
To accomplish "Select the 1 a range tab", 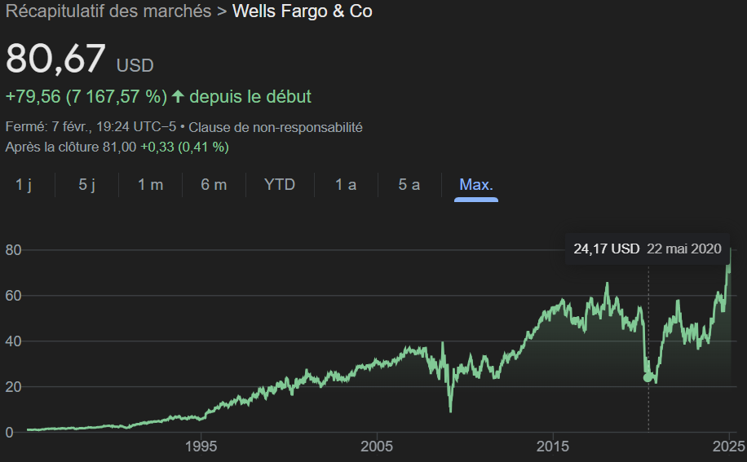I will click(346, 185).
